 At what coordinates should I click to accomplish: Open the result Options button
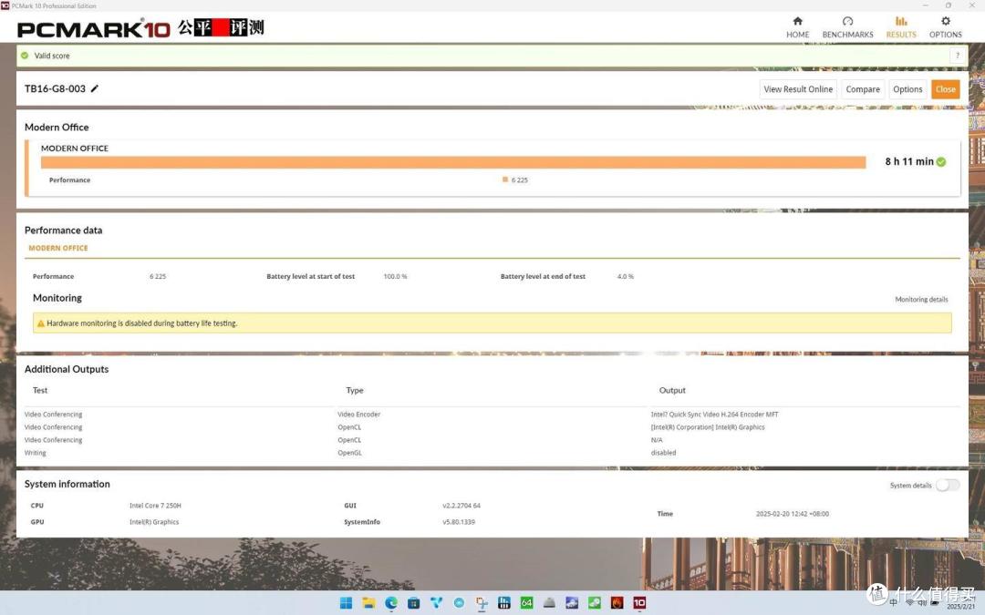(x=907, y=89)
